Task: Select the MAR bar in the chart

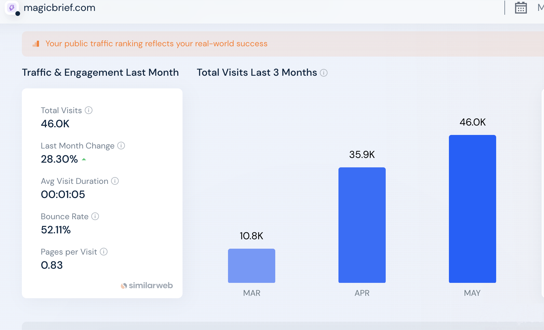Action: (x=252, y=266)
